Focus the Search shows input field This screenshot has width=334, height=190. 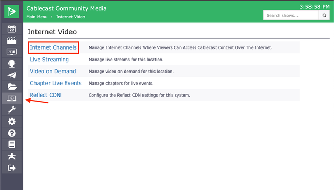tap(291, 15)
